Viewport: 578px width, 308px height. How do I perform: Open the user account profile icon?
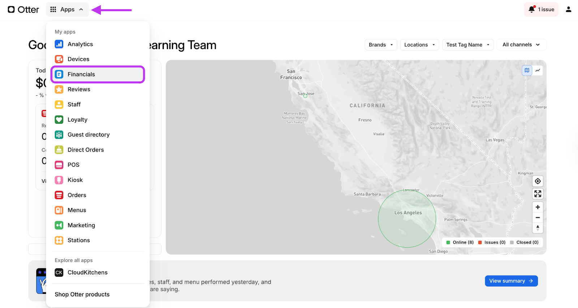tap(568, 9)
